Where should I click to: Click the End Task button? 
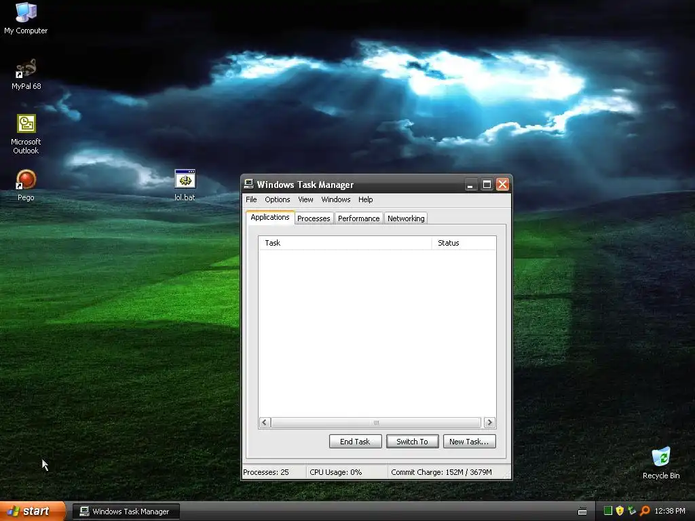click(355, 441)
